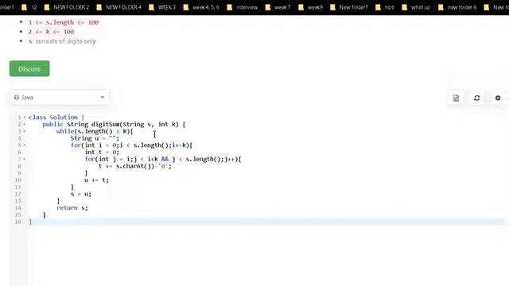Collapse the digitSum method fold arrow on line 2
This screenshot has width=509, height=286.
25,124
